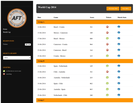
Task: Click red ticket icon for Mexico - Cameroon
Action: click(107, 33)
